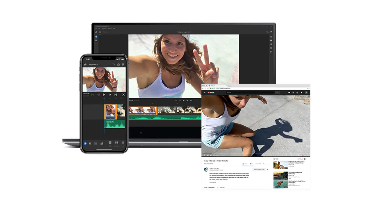Dislike the video with thumbs-down icon
374x210 pixels.
tap(251, 164)
